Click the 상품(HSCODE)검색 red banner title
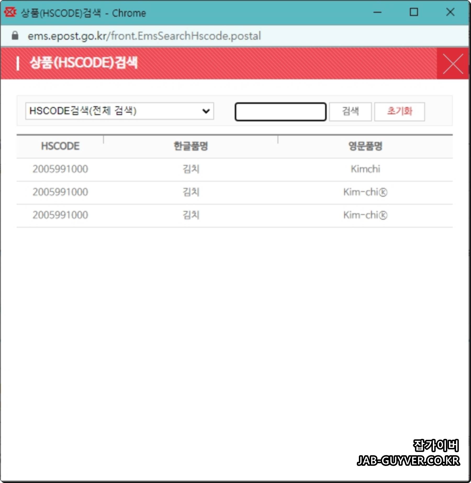 point(83,63)
